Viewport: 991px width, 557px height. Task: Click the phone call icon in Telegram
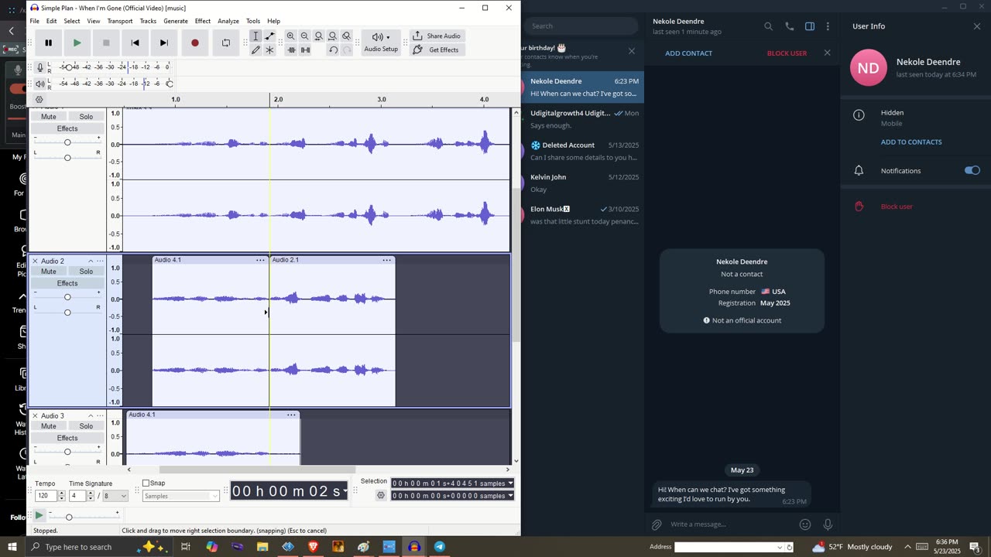coord(789,26)
